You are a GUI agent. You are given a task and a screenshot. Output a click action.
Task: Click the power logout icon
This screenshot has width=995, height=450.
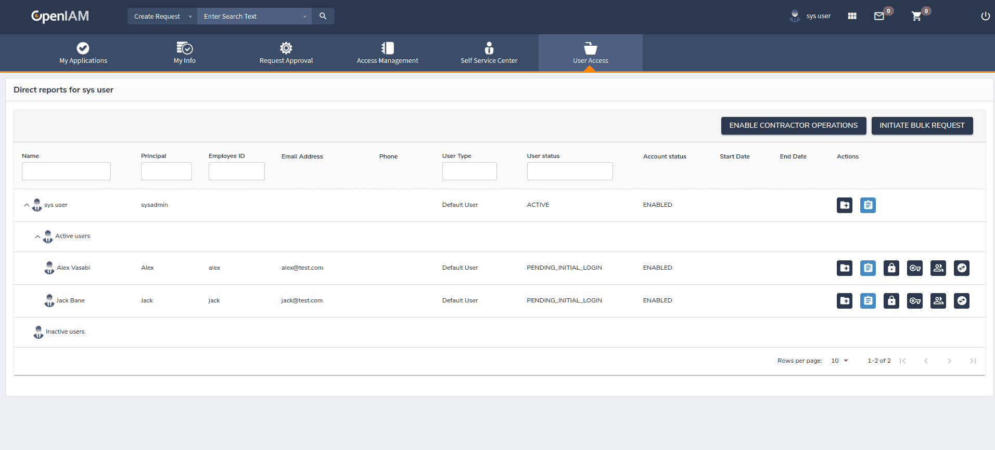(985, 17)
